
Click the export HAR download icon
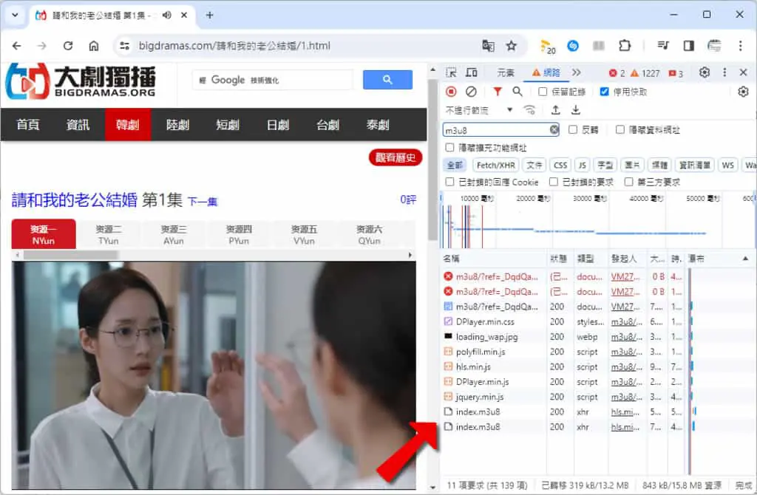pyautogui.click(x=575, y=110)
